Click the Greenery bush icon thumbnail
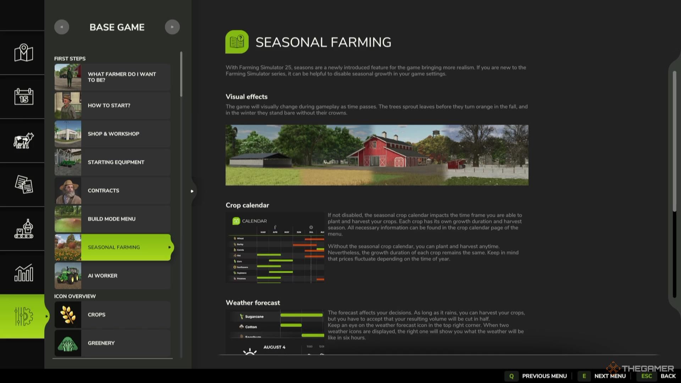Image resolution: width=681 pixels, height=383 pixels. [x=68, y=343]
